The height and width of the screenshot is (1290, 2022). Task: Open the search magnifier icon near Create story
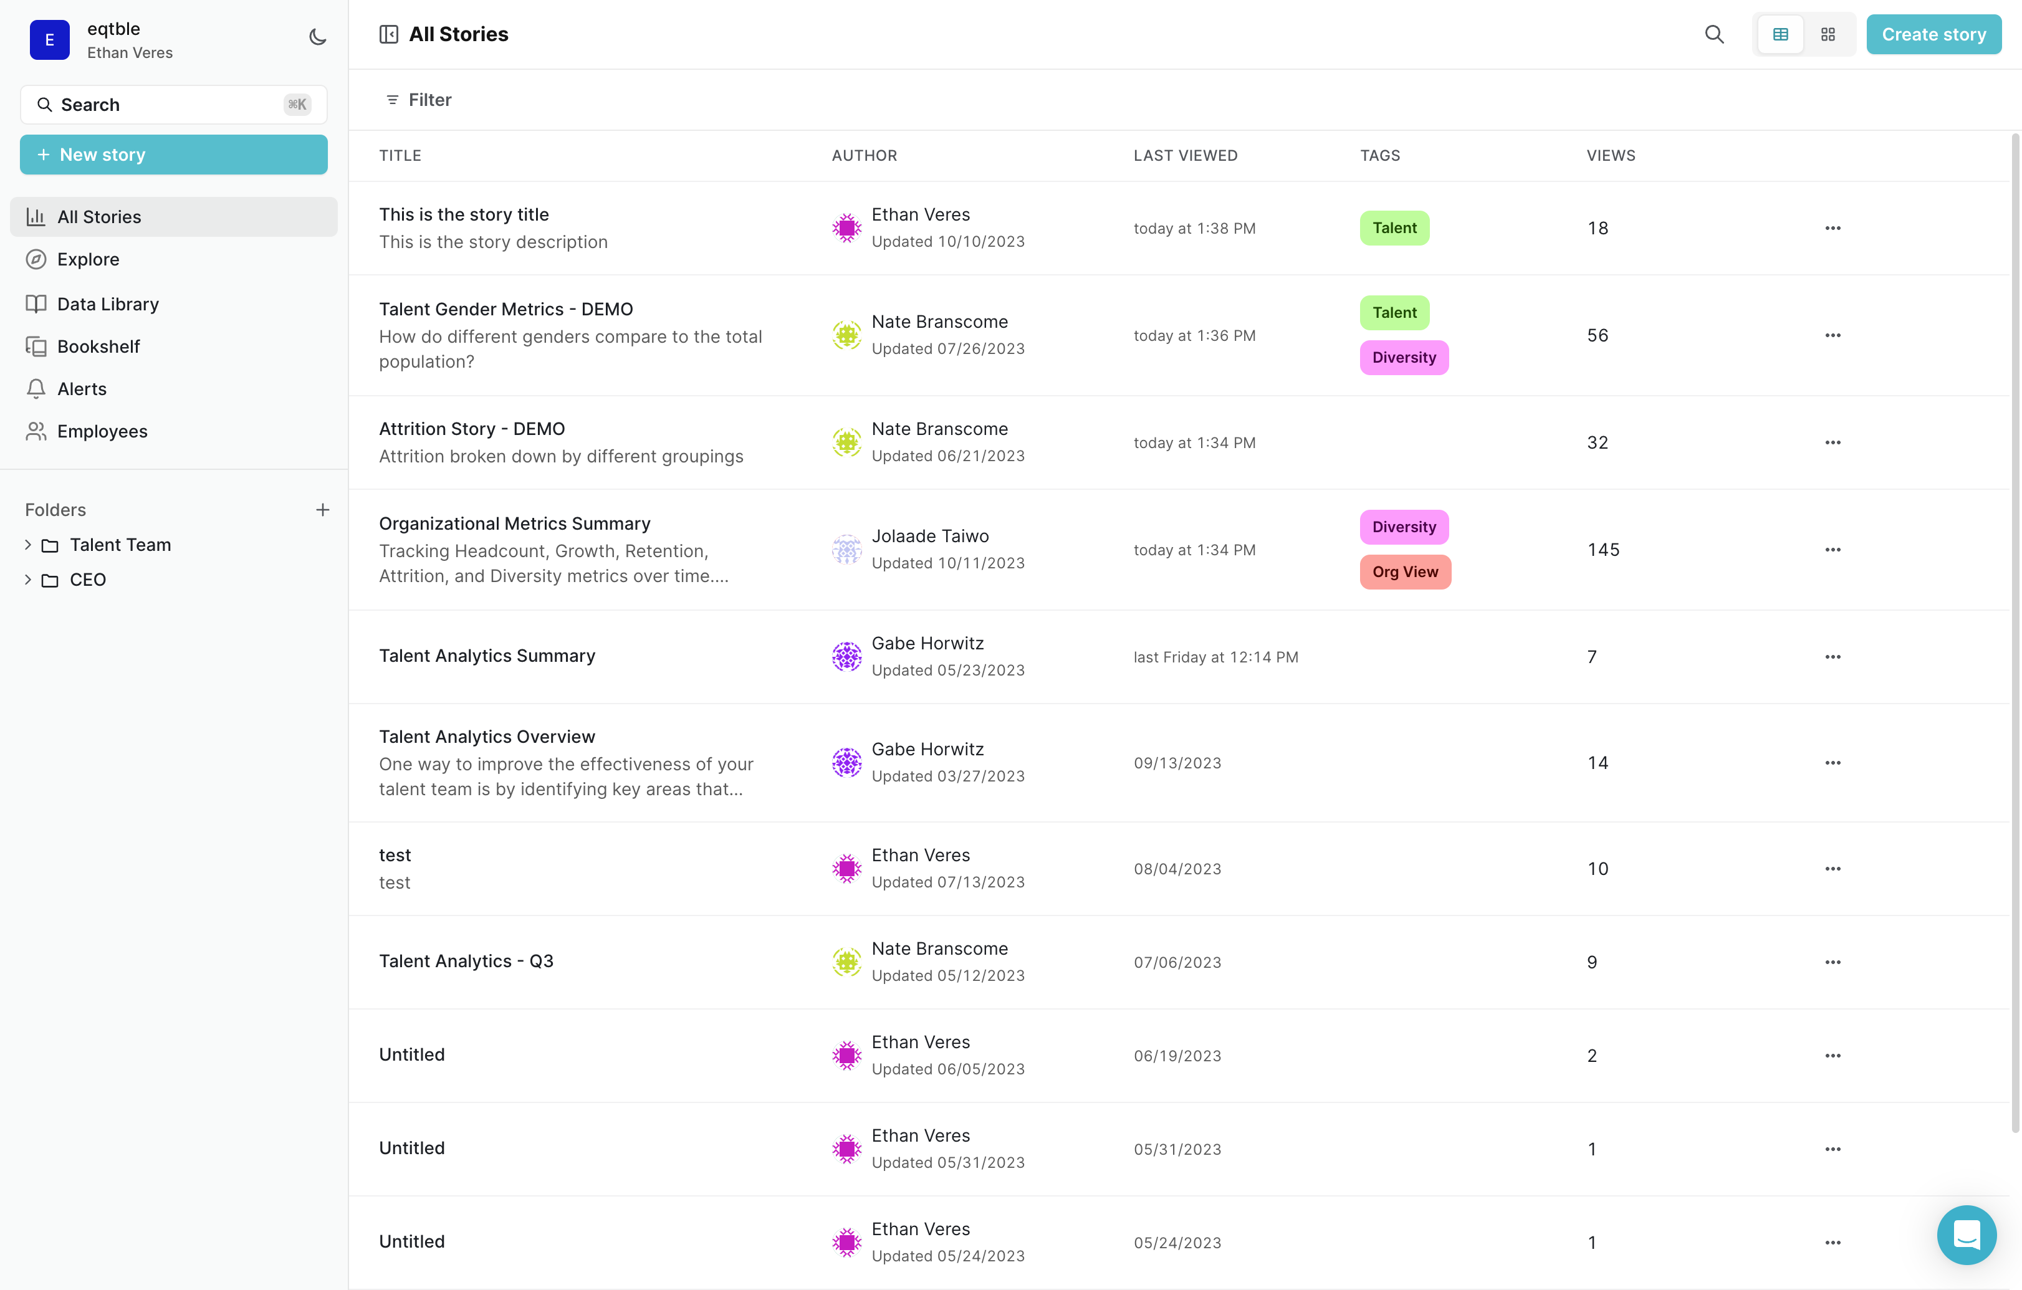pos(1715,34)
